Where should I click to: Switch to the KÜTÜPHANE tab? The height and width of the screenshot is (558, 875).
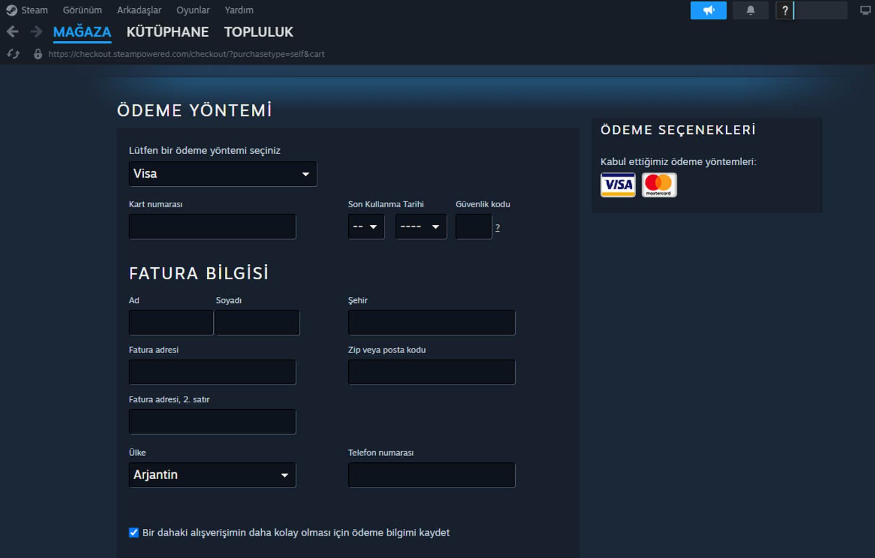168,32
